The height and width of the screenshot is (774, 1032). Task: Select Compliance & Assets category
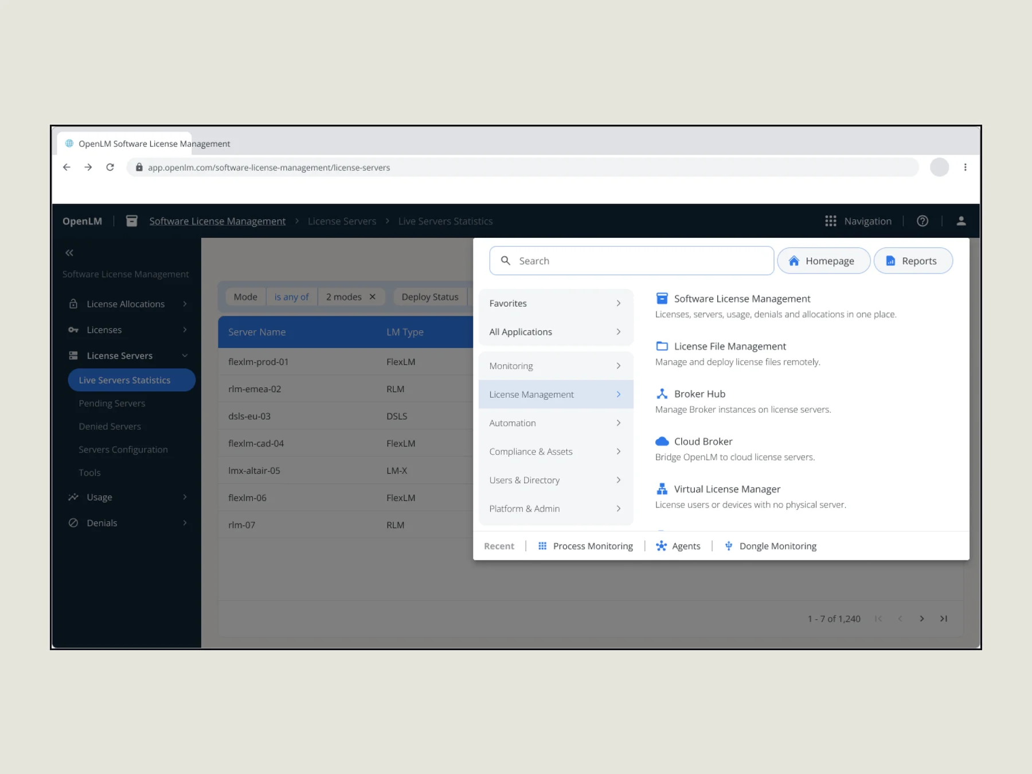click(x=556, y=452)
